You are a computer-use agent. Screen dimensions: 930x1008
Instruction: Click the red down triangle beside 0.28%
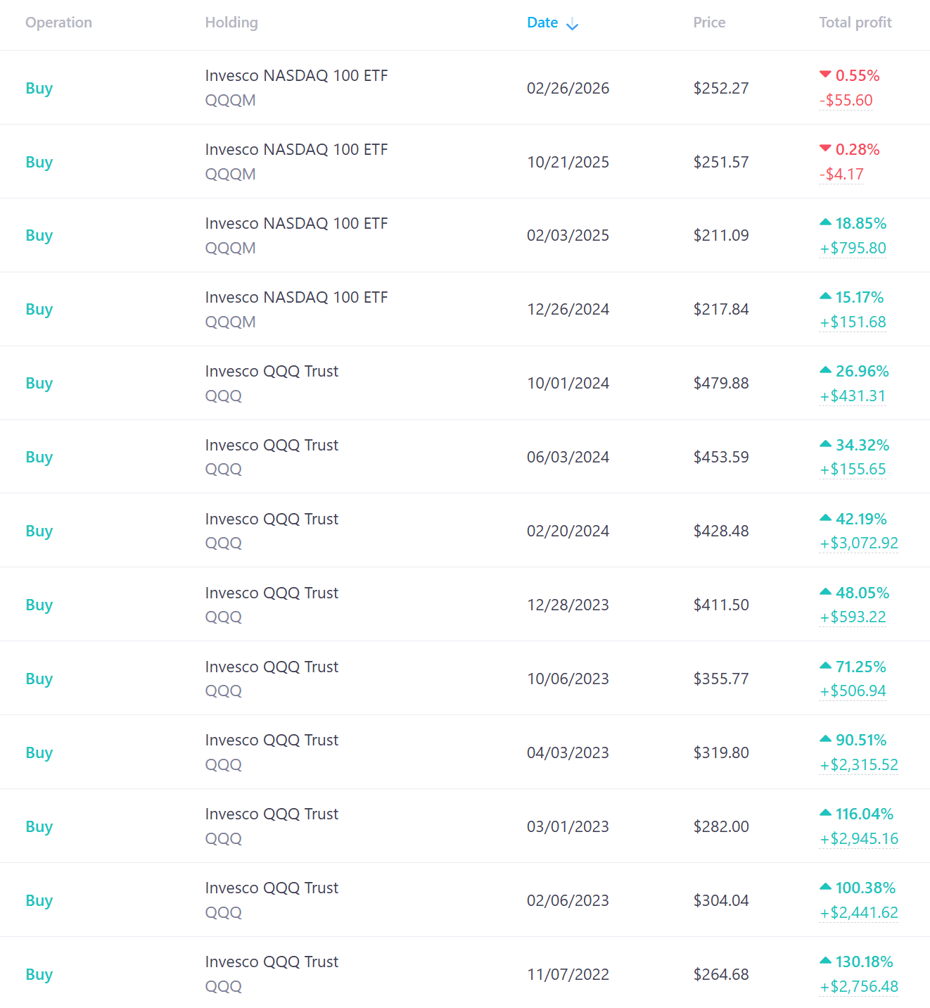pyautogui.click(x=826, y=149)
